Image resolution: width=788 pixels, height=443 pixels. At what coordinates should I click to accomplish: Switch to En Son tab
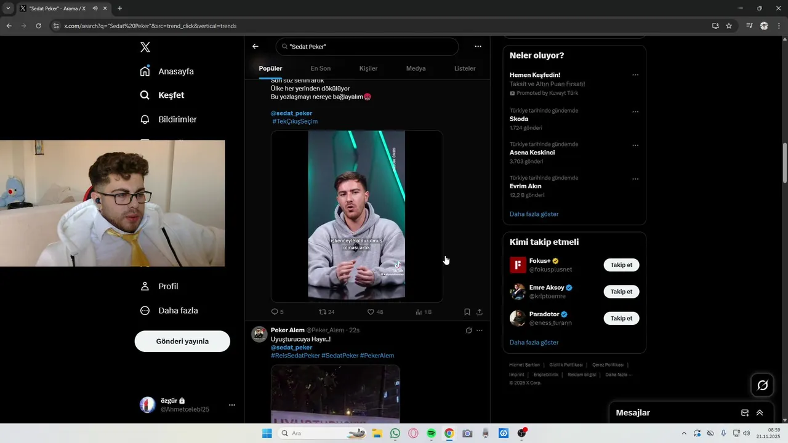click(320, 68)
